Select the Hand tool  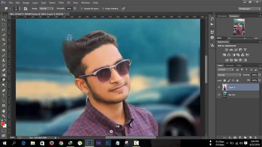click(x=4, y=111)
